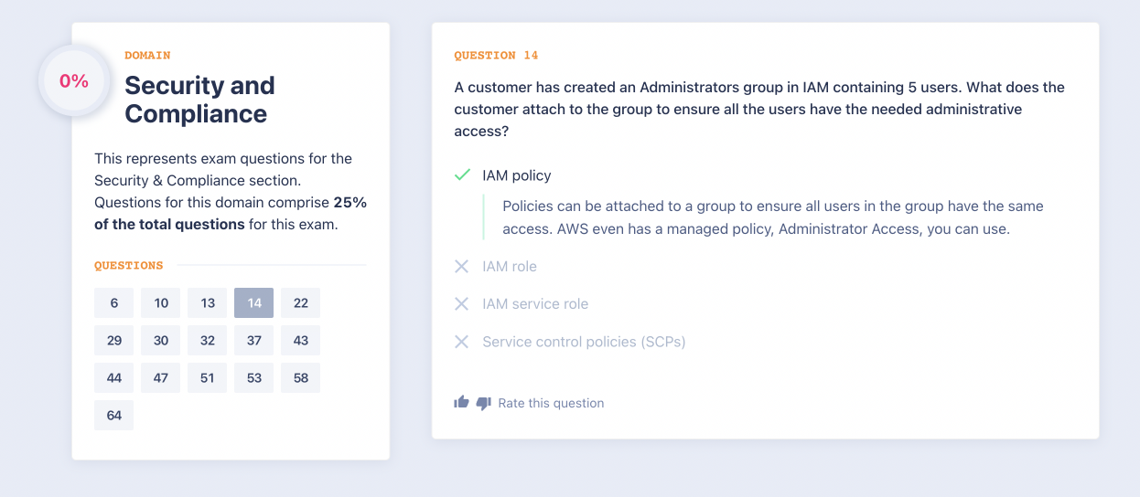Navigate to question 37
The height and width of the screenshot is (497, 1140).
[x=254, y=341]
